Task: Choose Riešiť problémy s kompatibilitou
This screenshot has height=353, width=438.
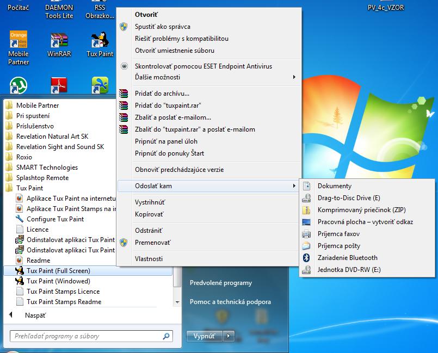Action: (209, 39)
